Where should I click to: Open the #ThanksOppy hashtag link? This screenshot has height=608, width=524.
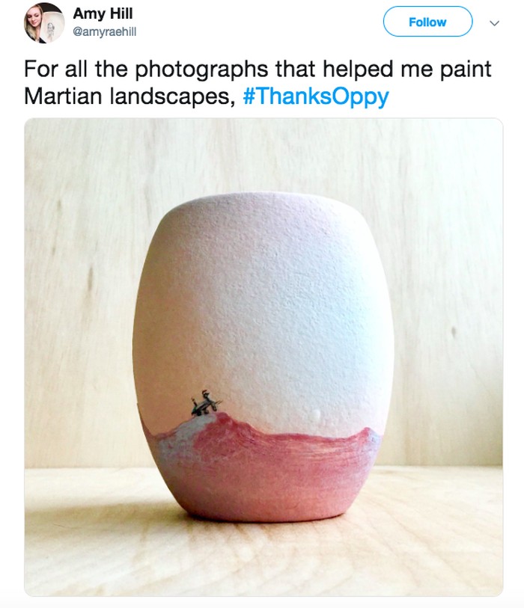tap(317, 97)
